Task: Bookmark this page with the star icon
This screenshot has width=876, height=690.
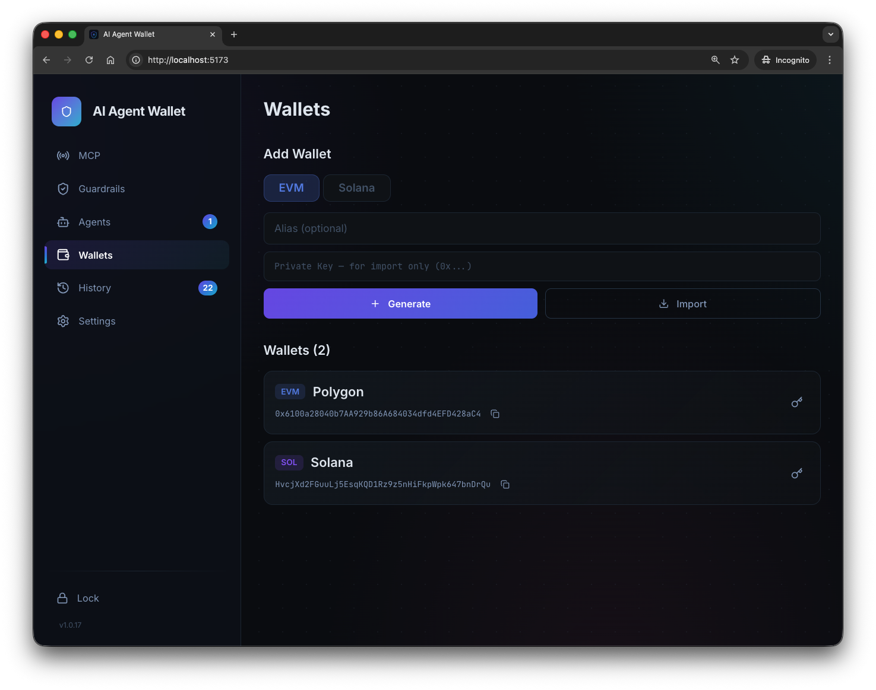Action: (735, 60)
